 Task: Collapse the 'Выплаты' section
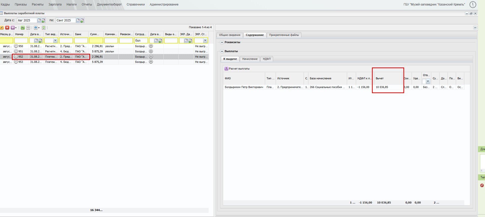click(222, 51)
